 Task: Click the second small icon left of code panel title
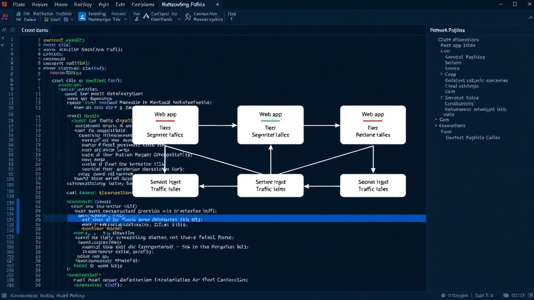[x=13, y=30]
